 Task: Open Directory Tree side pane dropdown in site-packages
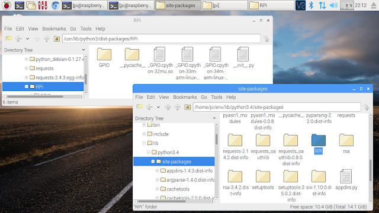click(x=214, y=118)
